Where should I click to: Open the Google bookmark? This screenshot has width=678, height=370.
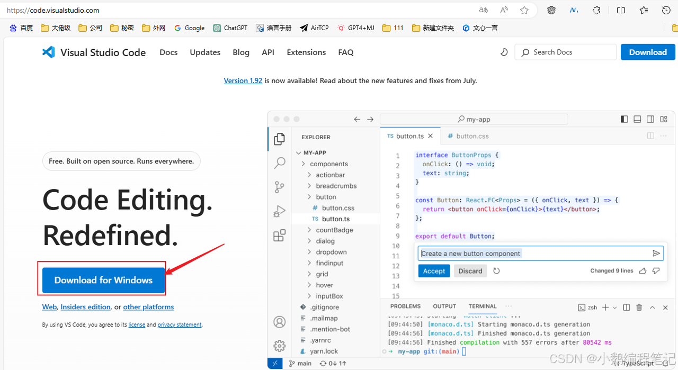coord(189,28)
